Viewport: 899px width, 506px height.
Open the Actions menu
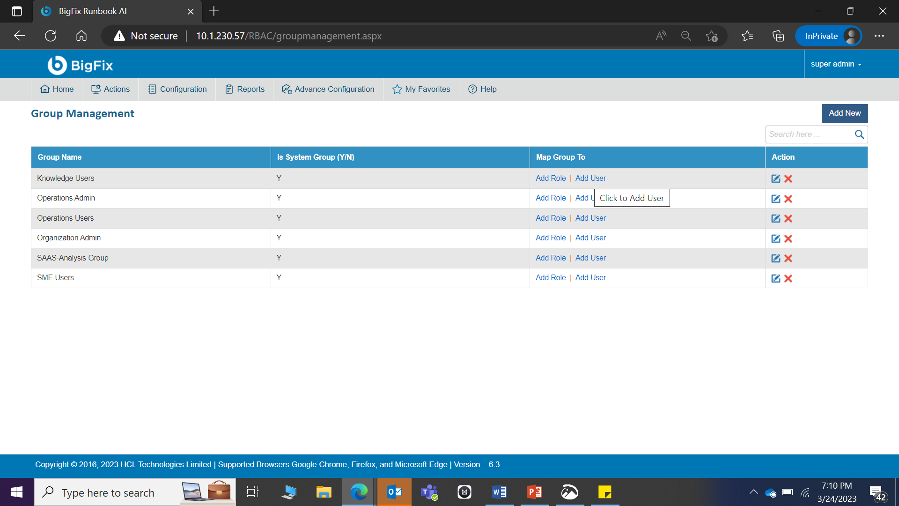click(x=111, y=89)
